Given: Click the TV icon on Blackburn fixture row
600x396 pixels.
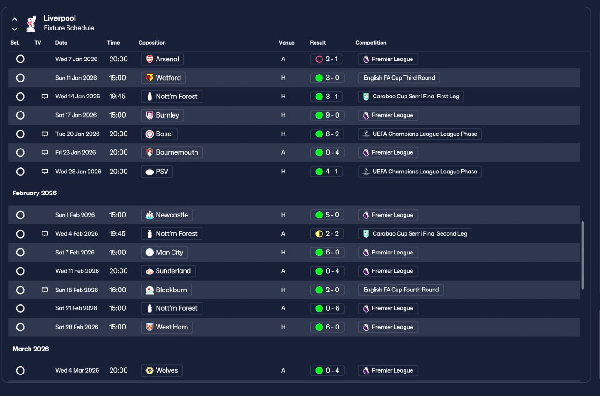Looking at the screenshot, I should (45, 290).
